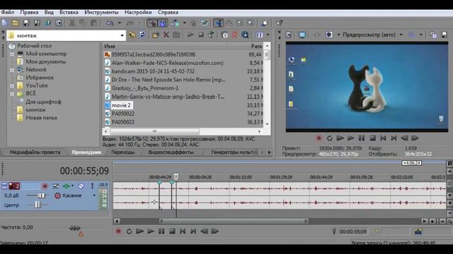Select the Новая папка tree item

41,118
